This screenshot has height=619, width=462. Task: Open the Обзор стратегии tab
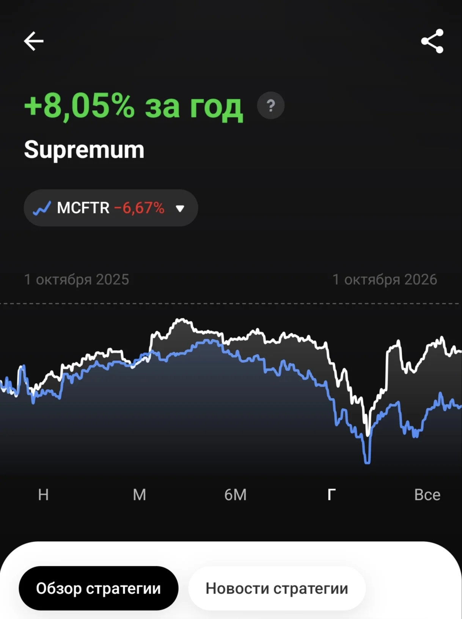(99, 588)
